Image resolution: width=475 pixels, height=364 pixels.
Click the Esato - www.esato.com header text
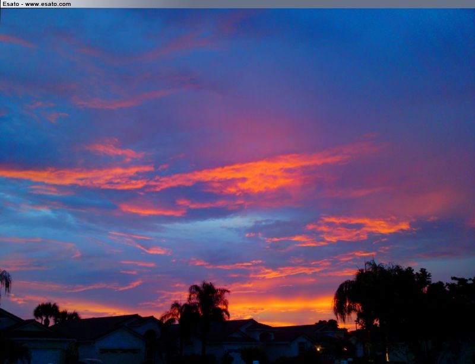coord(37,4)
